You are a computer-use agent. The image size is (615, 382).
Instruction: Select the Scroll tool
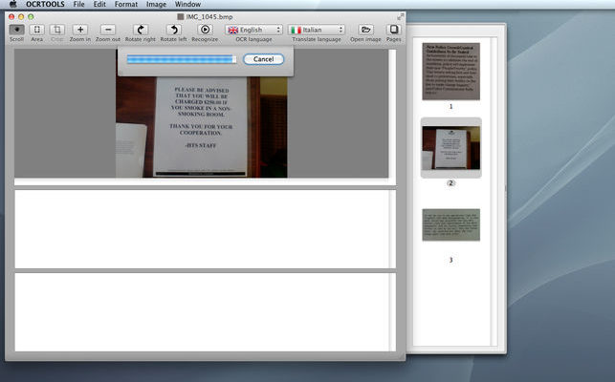pos(16,31)
